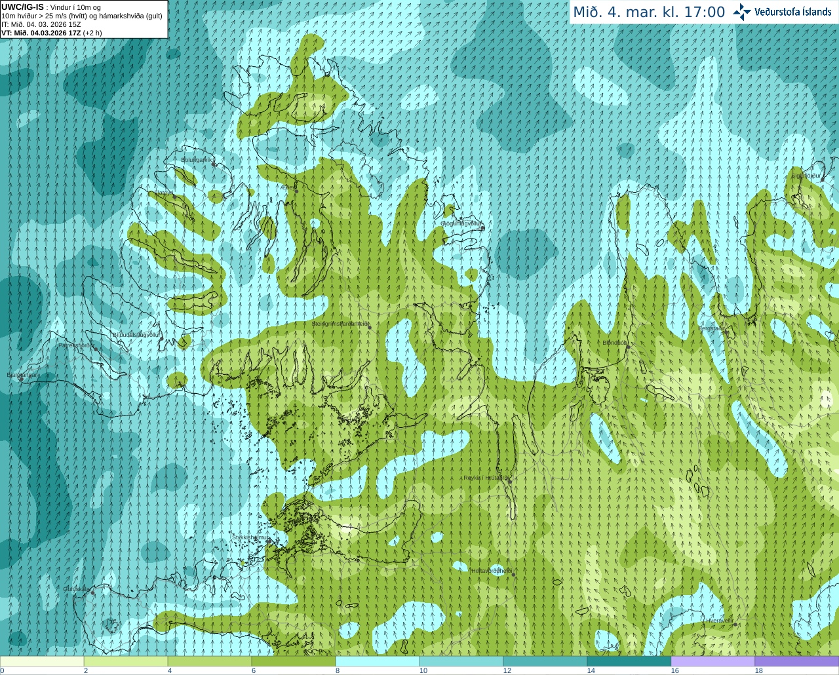Click the legend value 2
Screen dimensions: 839x675
(86, 670)
